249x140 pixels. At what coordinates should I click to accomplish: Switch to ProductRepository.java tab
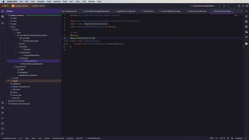pos(171,11)
